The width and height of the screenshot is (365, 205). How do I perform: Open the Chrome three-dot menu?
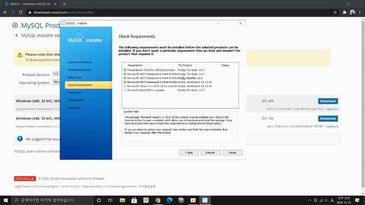[360, 13]
